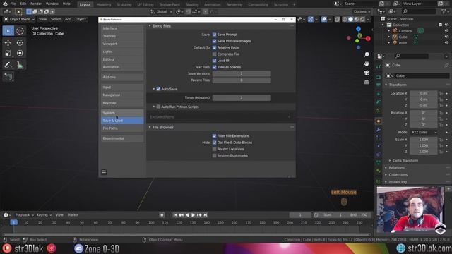Screen dimensions: 452x254
Task: Open the Window menu
Action: coord(52,4)
